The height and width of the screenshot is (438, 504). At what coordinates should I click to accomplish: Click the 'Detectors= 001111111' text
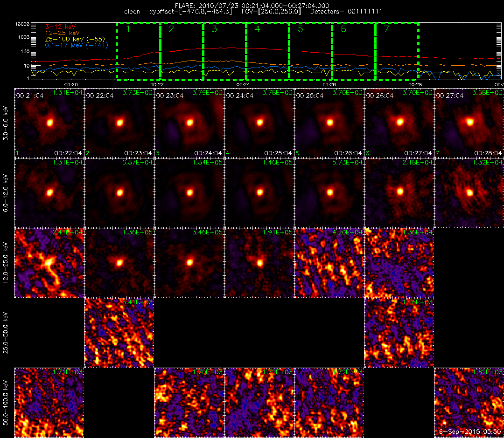tap(346, 12)
